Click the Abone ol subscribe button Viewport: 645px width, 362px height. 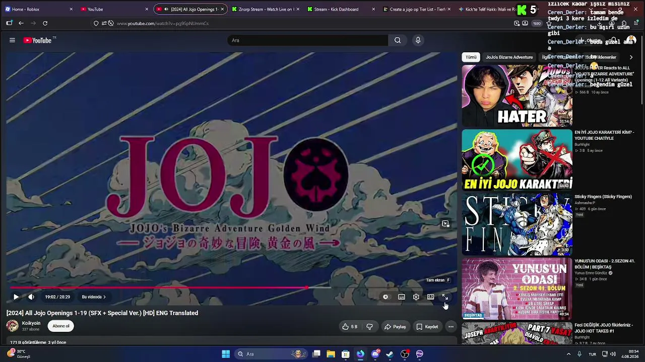61,326
